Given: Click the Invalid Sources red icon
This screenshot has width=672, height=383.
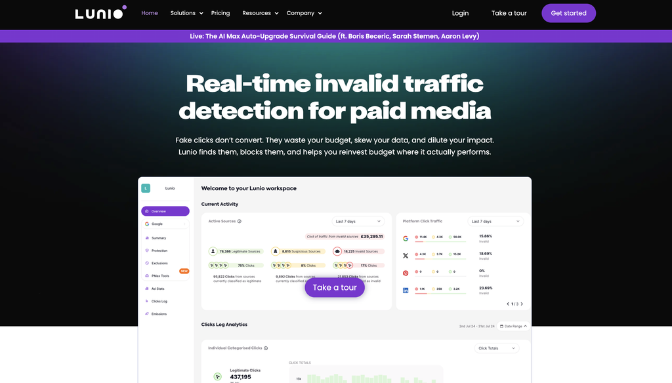Looking at the screenshot, I should [337, 251].
